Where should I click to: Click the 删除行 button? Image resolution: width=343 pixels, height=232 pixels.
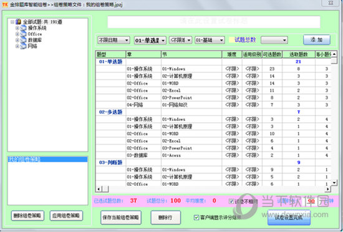coord(166,218)
